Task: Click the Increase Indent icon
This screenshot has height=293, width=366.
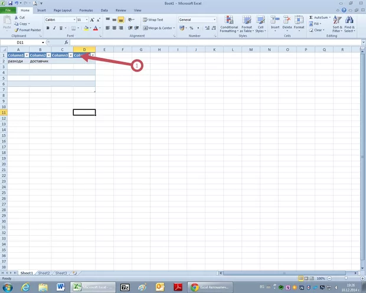Action: click(x=137, y=28)
